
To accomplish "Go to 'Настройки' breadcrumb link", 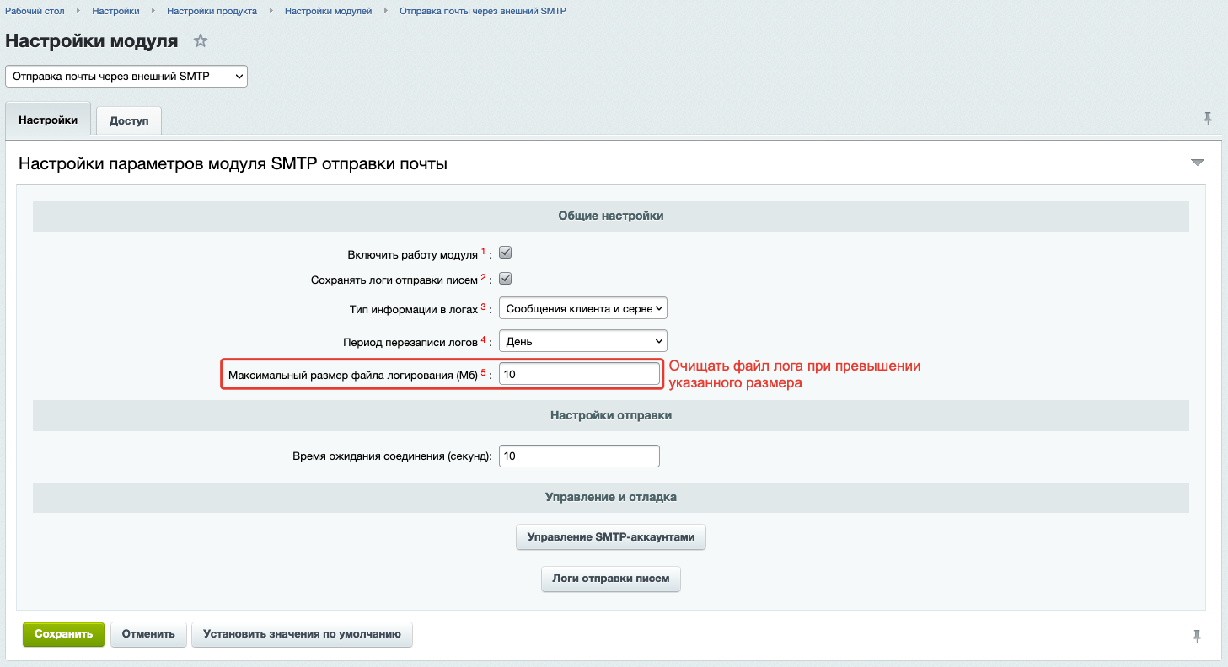I will tap(115, 11).
